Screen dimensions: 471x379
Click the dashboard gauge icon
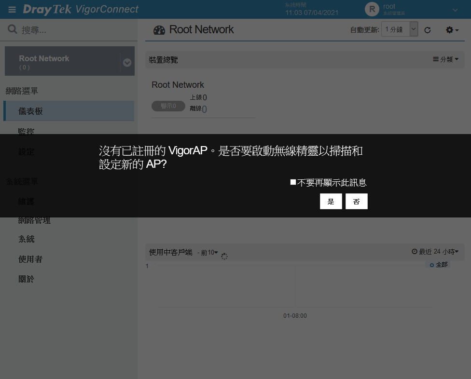pyautogui.click(x=159, y=30)
